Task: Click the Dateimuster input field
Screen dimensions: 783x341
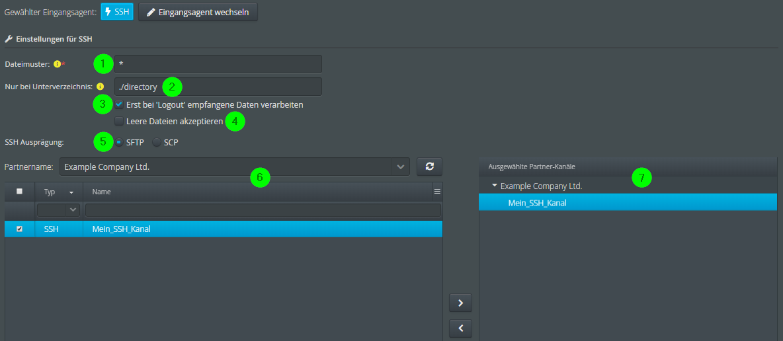Action: pyautogui.click(x=218, y=64)
